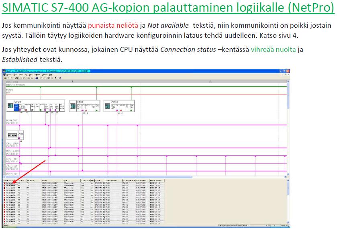The image size is (337, 229).
Task: Click the network view horizontal scrollbar thumb
Action: pyautogui.click(x=99, y=177)
